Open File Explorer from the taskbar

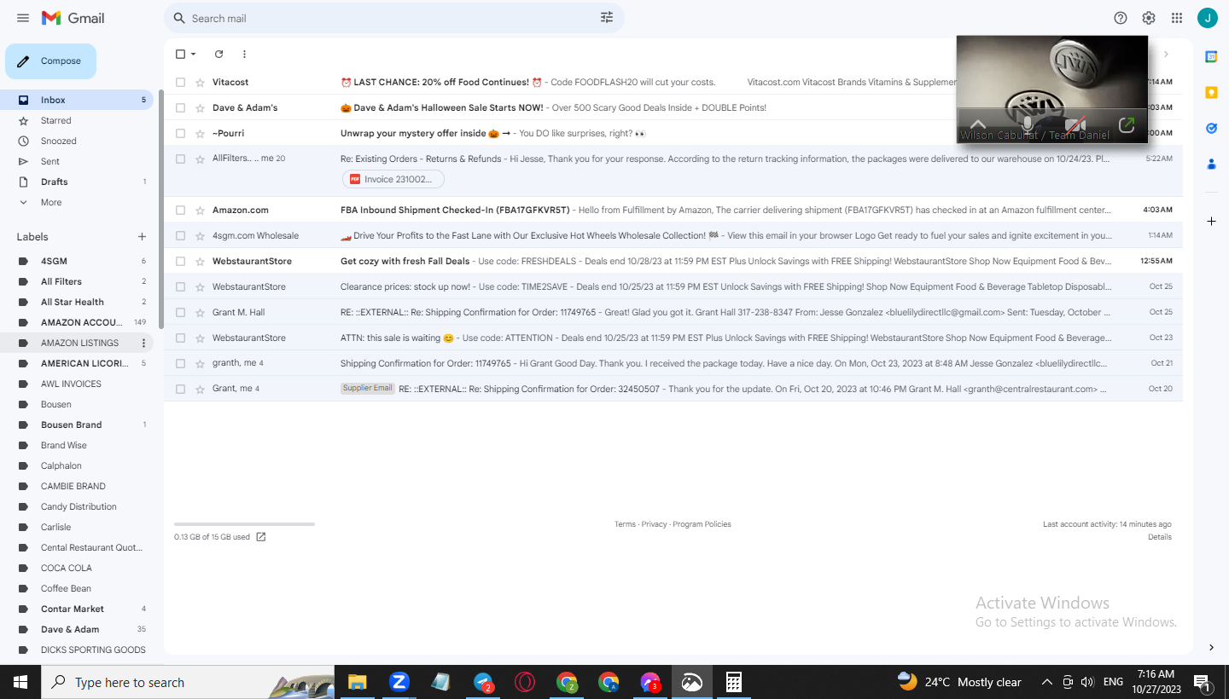(x=357, y=682)
